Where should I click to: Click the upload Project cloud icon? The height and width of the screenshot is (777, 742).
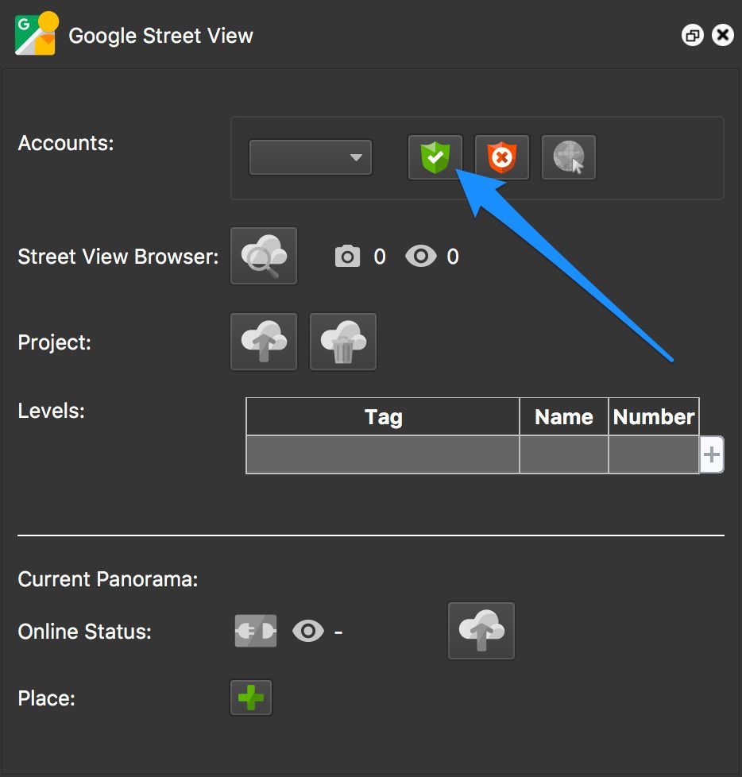263,342
